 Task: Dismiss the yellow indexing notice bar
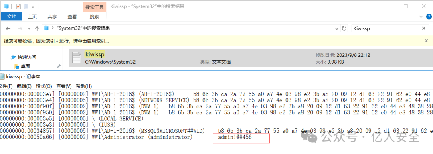(x=426, y=41)
